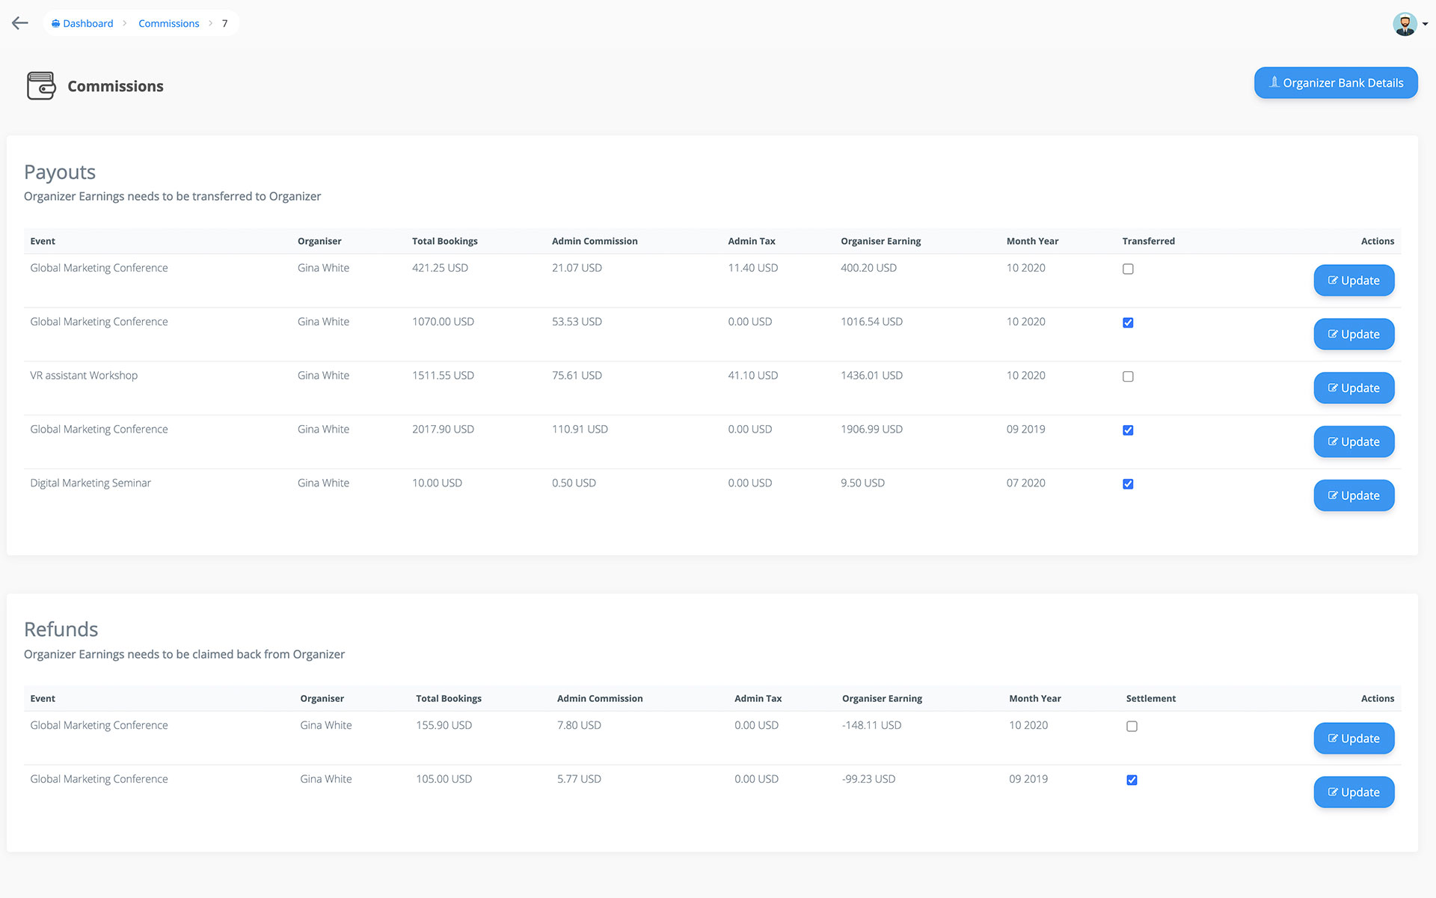Click the Commissions wallet icon
This screenshot has height=898, width=1436.
pyautogui.click(x=41, y=86)
